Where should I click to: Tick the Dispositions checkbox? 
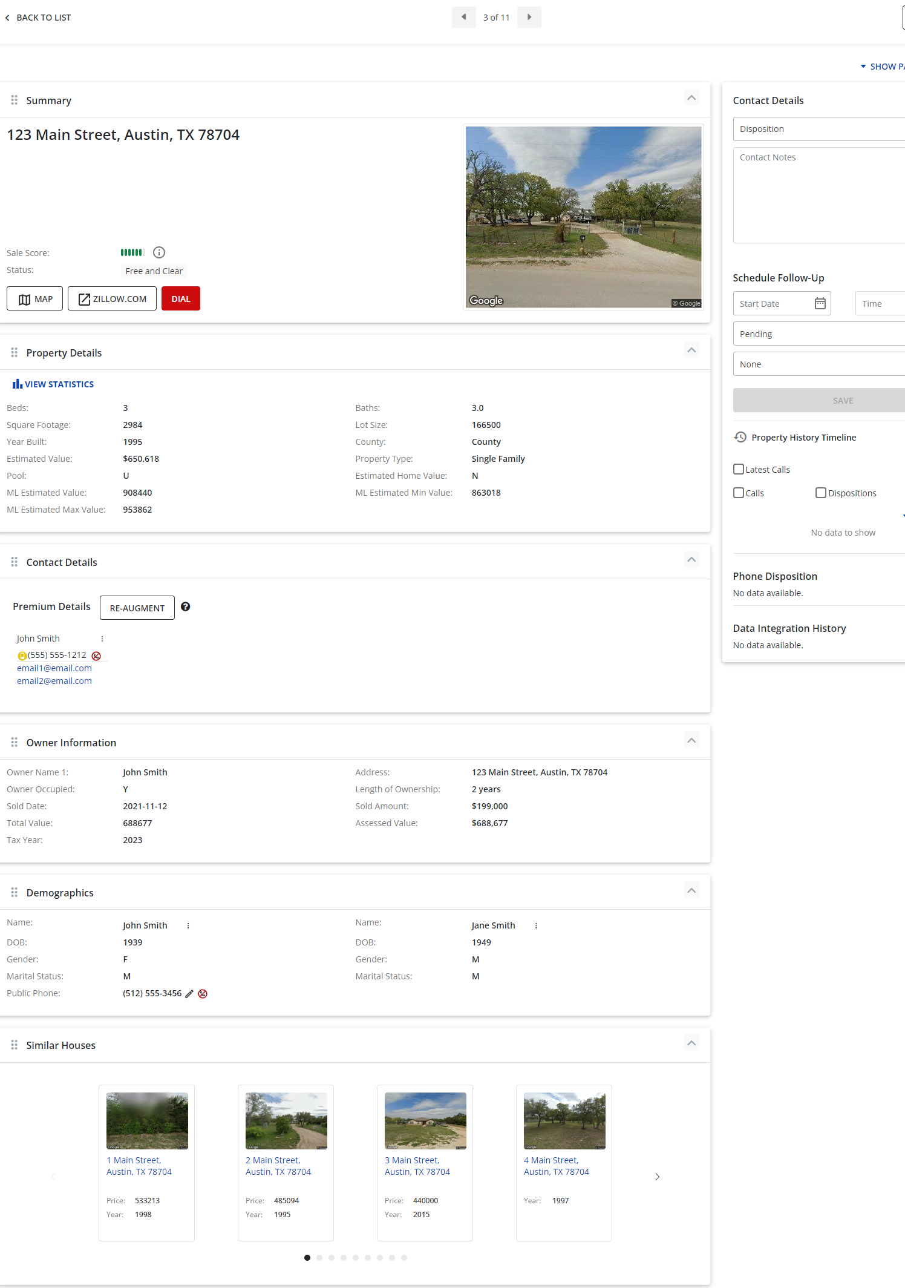point(821,493)
